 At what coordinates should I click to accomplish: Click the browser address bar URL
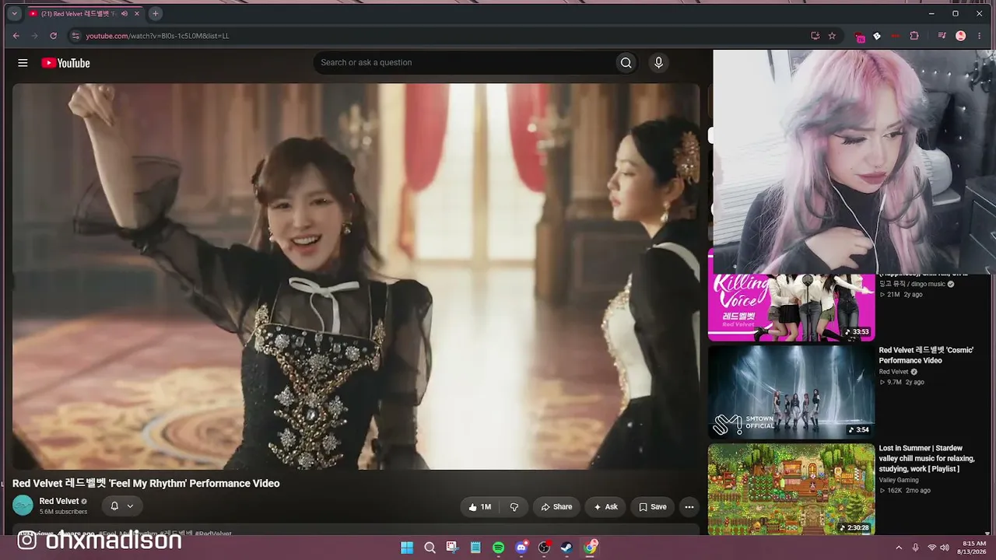pos(157,36)
